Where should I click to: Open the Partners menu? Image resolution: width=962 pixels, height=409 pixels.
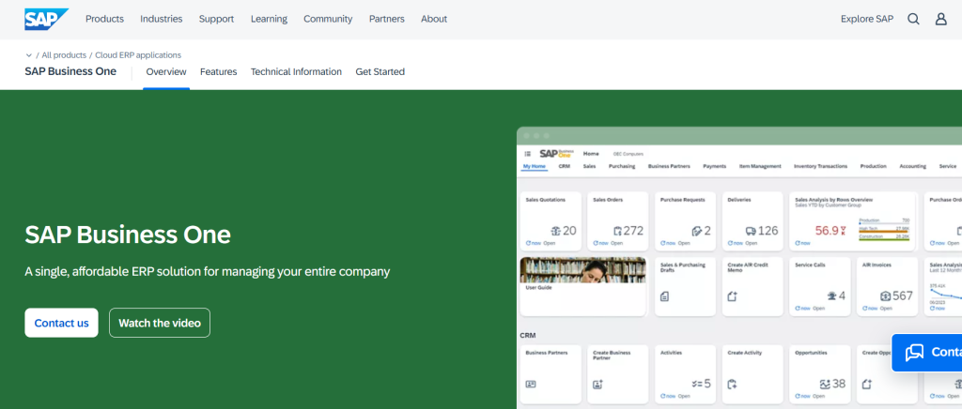[386, 19]
